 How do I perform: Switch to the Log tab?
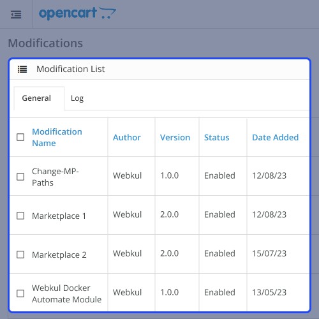(x=77, y=98)
